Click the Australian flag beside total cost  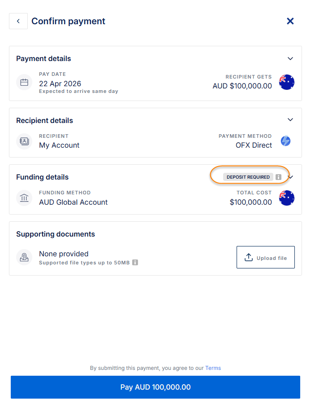click(287, 198)
